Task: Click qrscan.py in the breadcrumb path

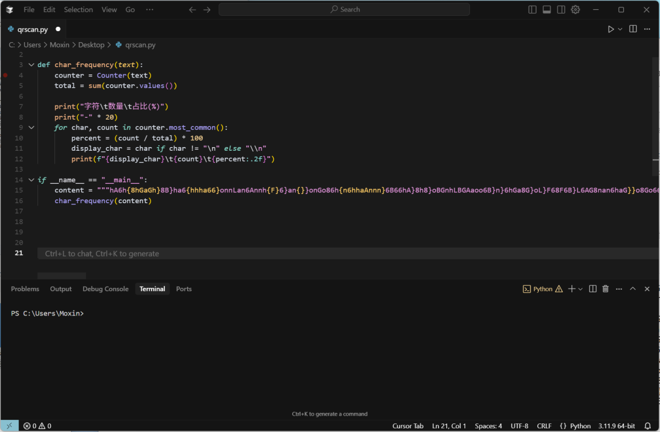Action: [x=140, y=45]
